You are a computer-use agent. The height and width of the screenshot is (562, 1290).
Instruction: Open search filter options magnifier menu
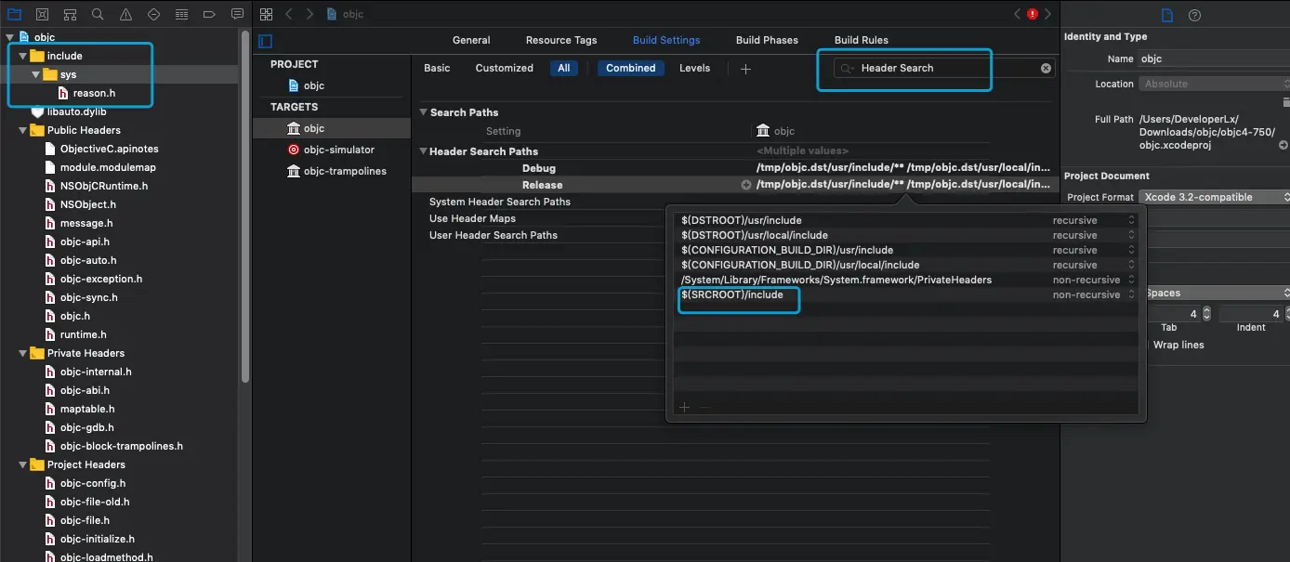pos(847,68)
